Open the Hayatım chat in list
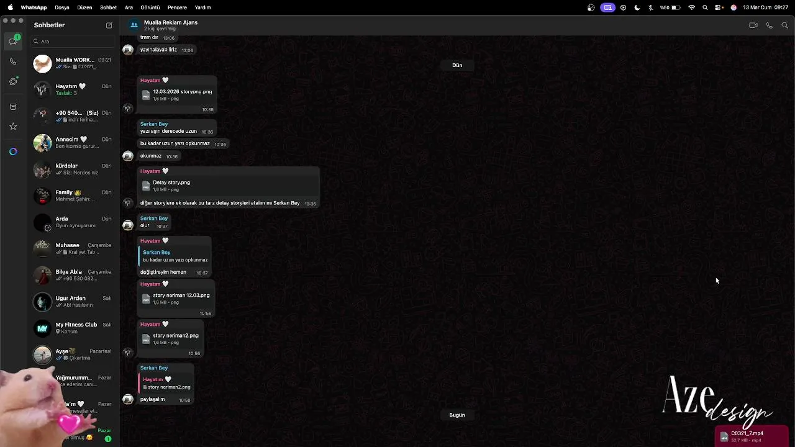This screenshot has height=447, width=795. click(x=73, y=90)
